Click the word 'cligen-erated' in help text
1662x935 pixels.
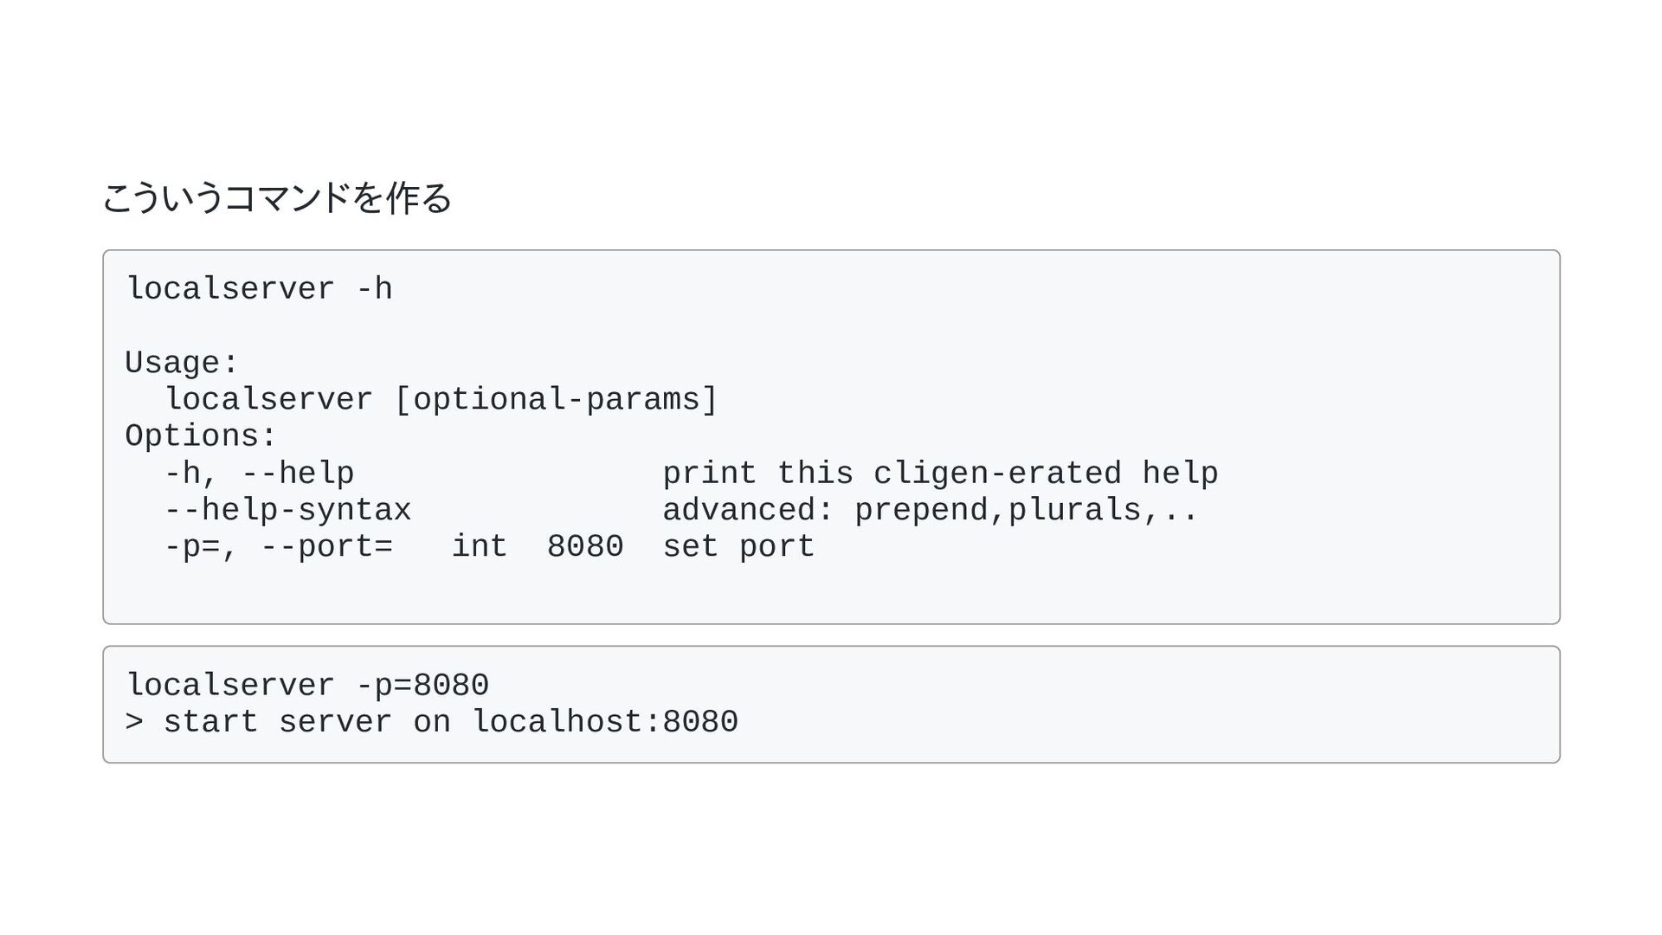997,474
